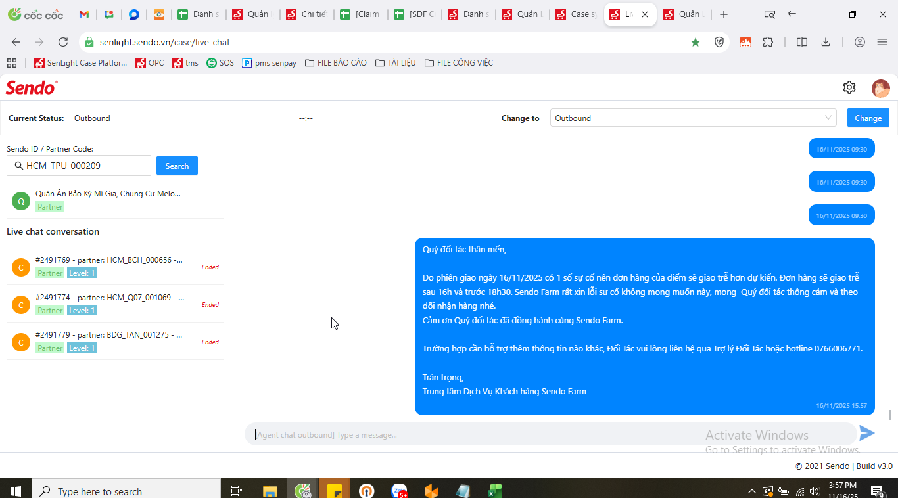Open the apps grid in bookmarks bar
The image size is (898, 498).
(x=11, y=63)
